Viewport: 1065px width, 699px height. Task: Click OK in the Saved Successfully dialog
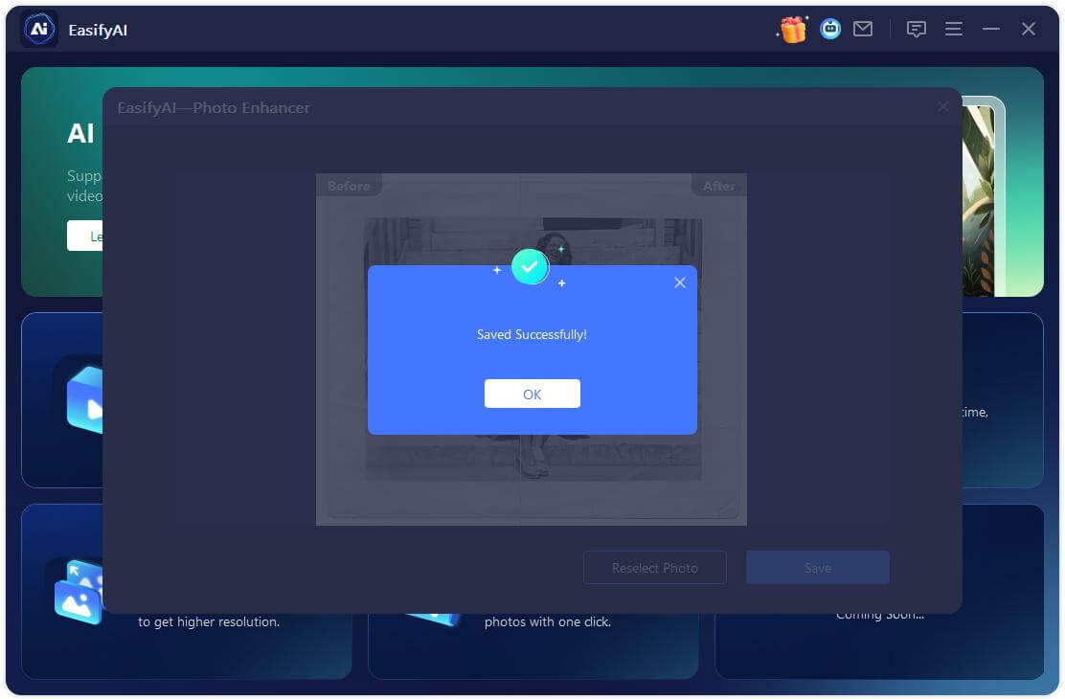pos(532,394)
